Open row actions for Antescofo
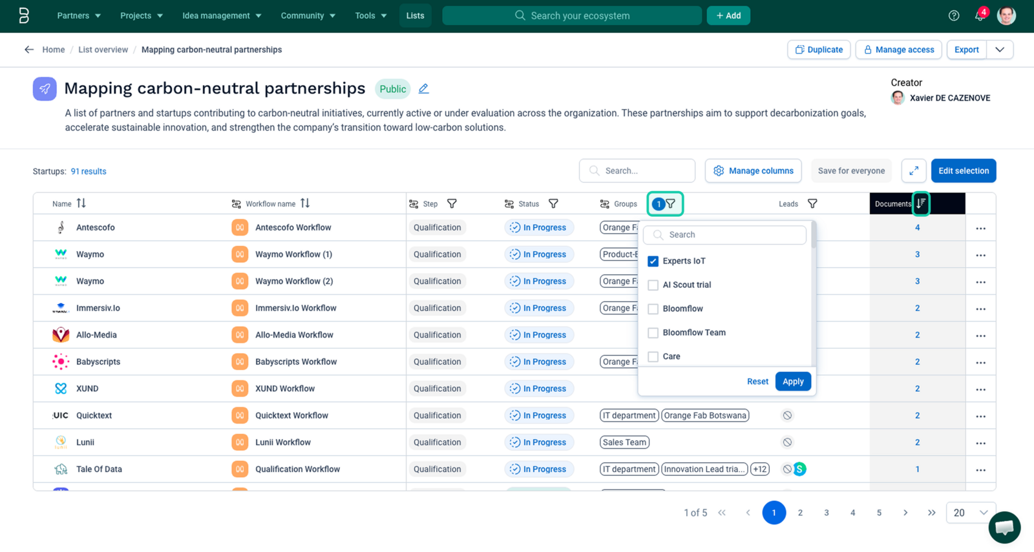The height and width of the screenshot is (552, 1034). point(981,228)
